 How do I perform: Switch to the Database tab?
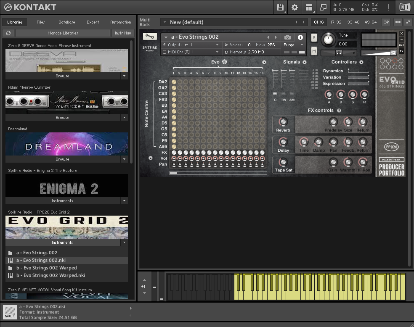pyautogui.click(x=67, y=22)
